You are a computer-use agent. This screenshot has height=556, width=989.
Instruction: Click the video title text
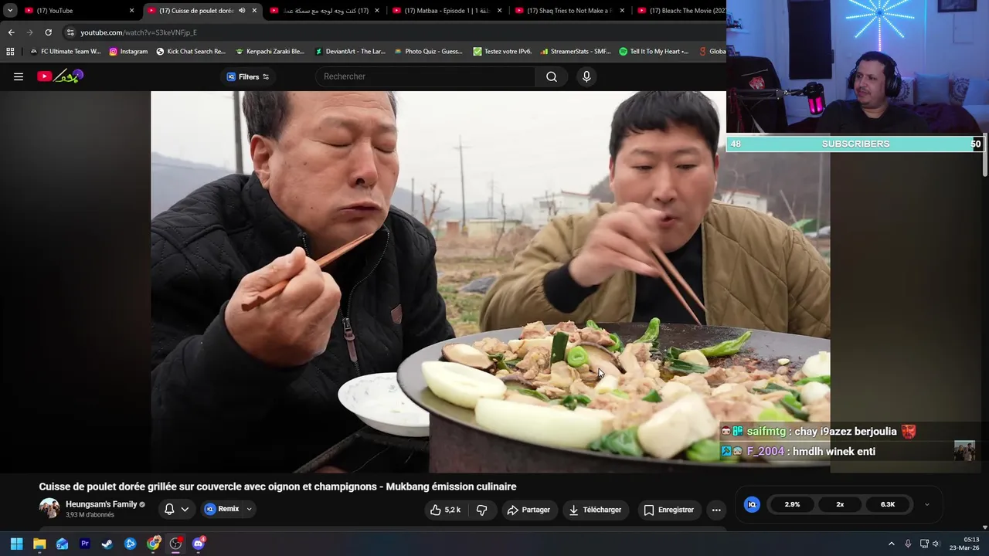tap(277, 486)
